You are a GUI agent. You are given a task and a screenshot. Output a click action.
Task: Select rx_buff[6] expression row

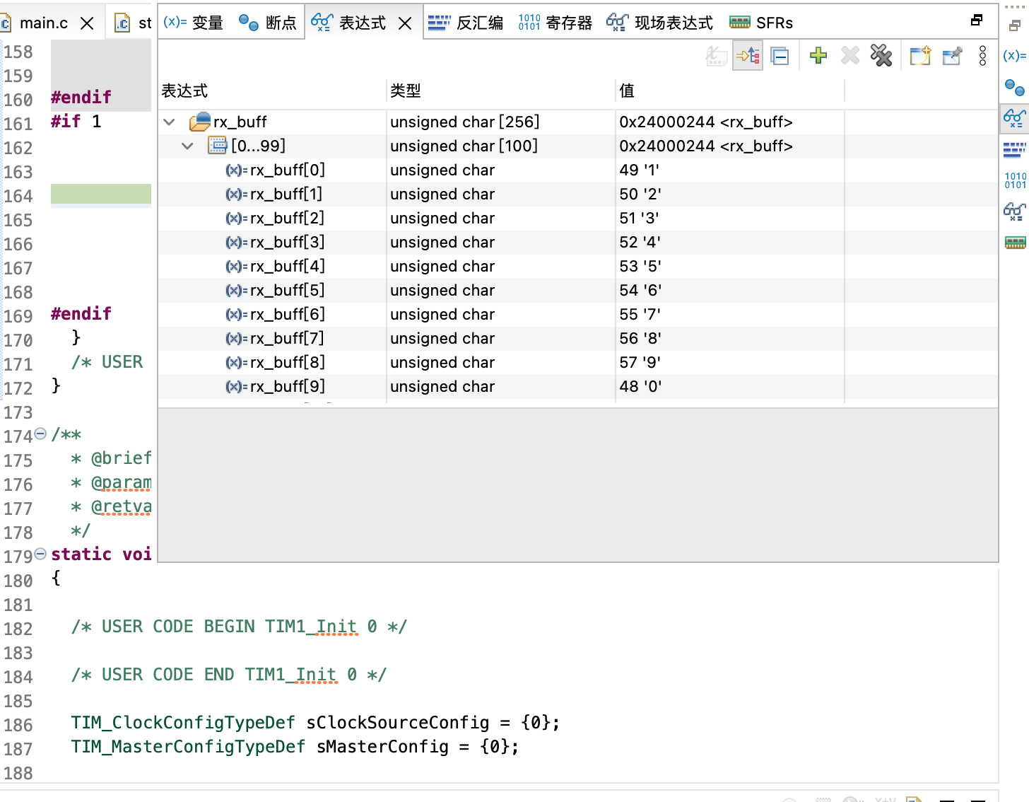click(x=577, y=314)
